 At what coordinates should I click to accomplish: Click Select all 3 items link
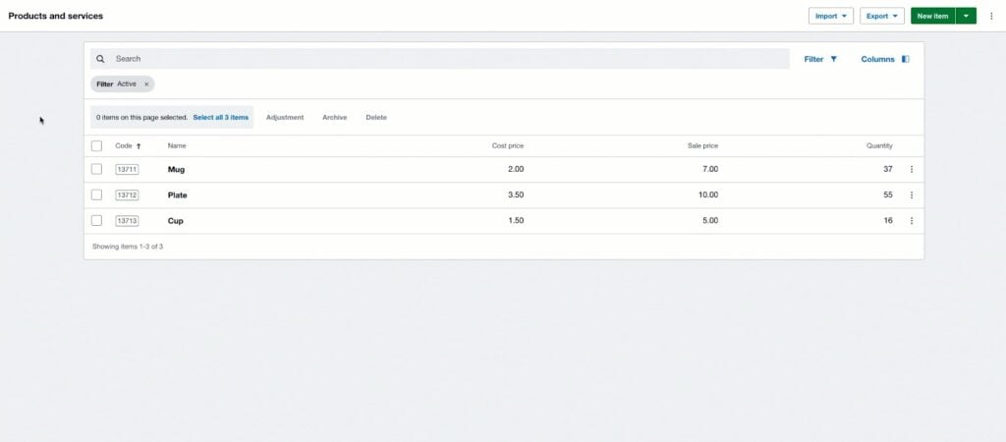tap(220, 117)
